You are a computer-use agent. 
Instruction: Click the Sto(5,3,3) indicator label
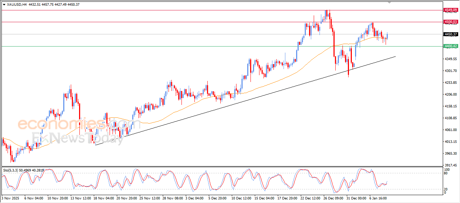point(11,170)
